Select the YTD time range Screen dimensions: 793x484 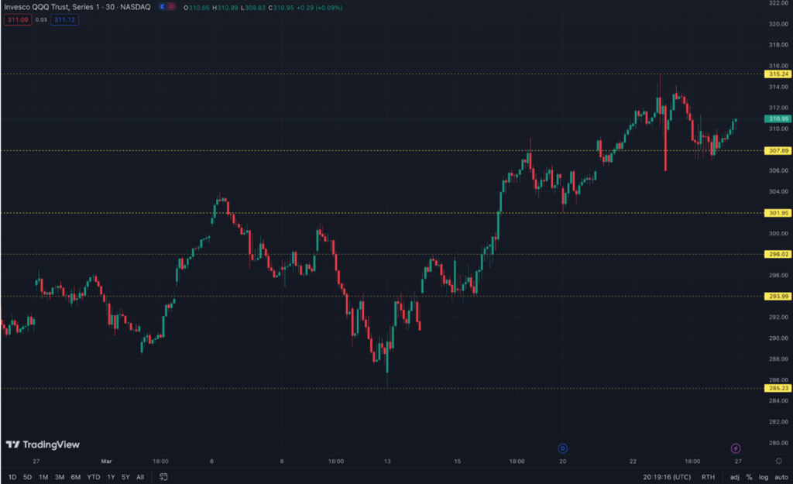tap(94, 477)
